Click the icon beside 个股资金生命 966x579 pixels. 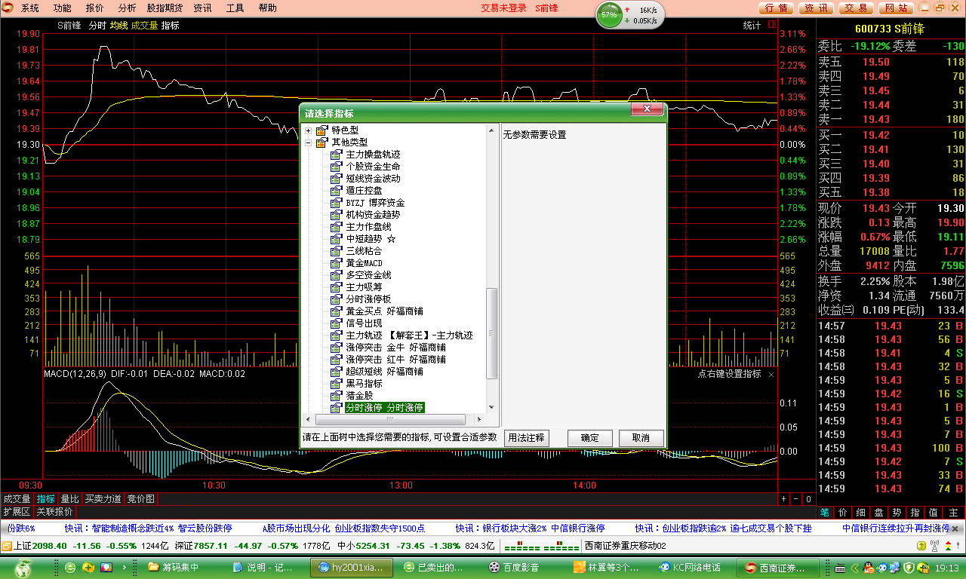(337, 167)
